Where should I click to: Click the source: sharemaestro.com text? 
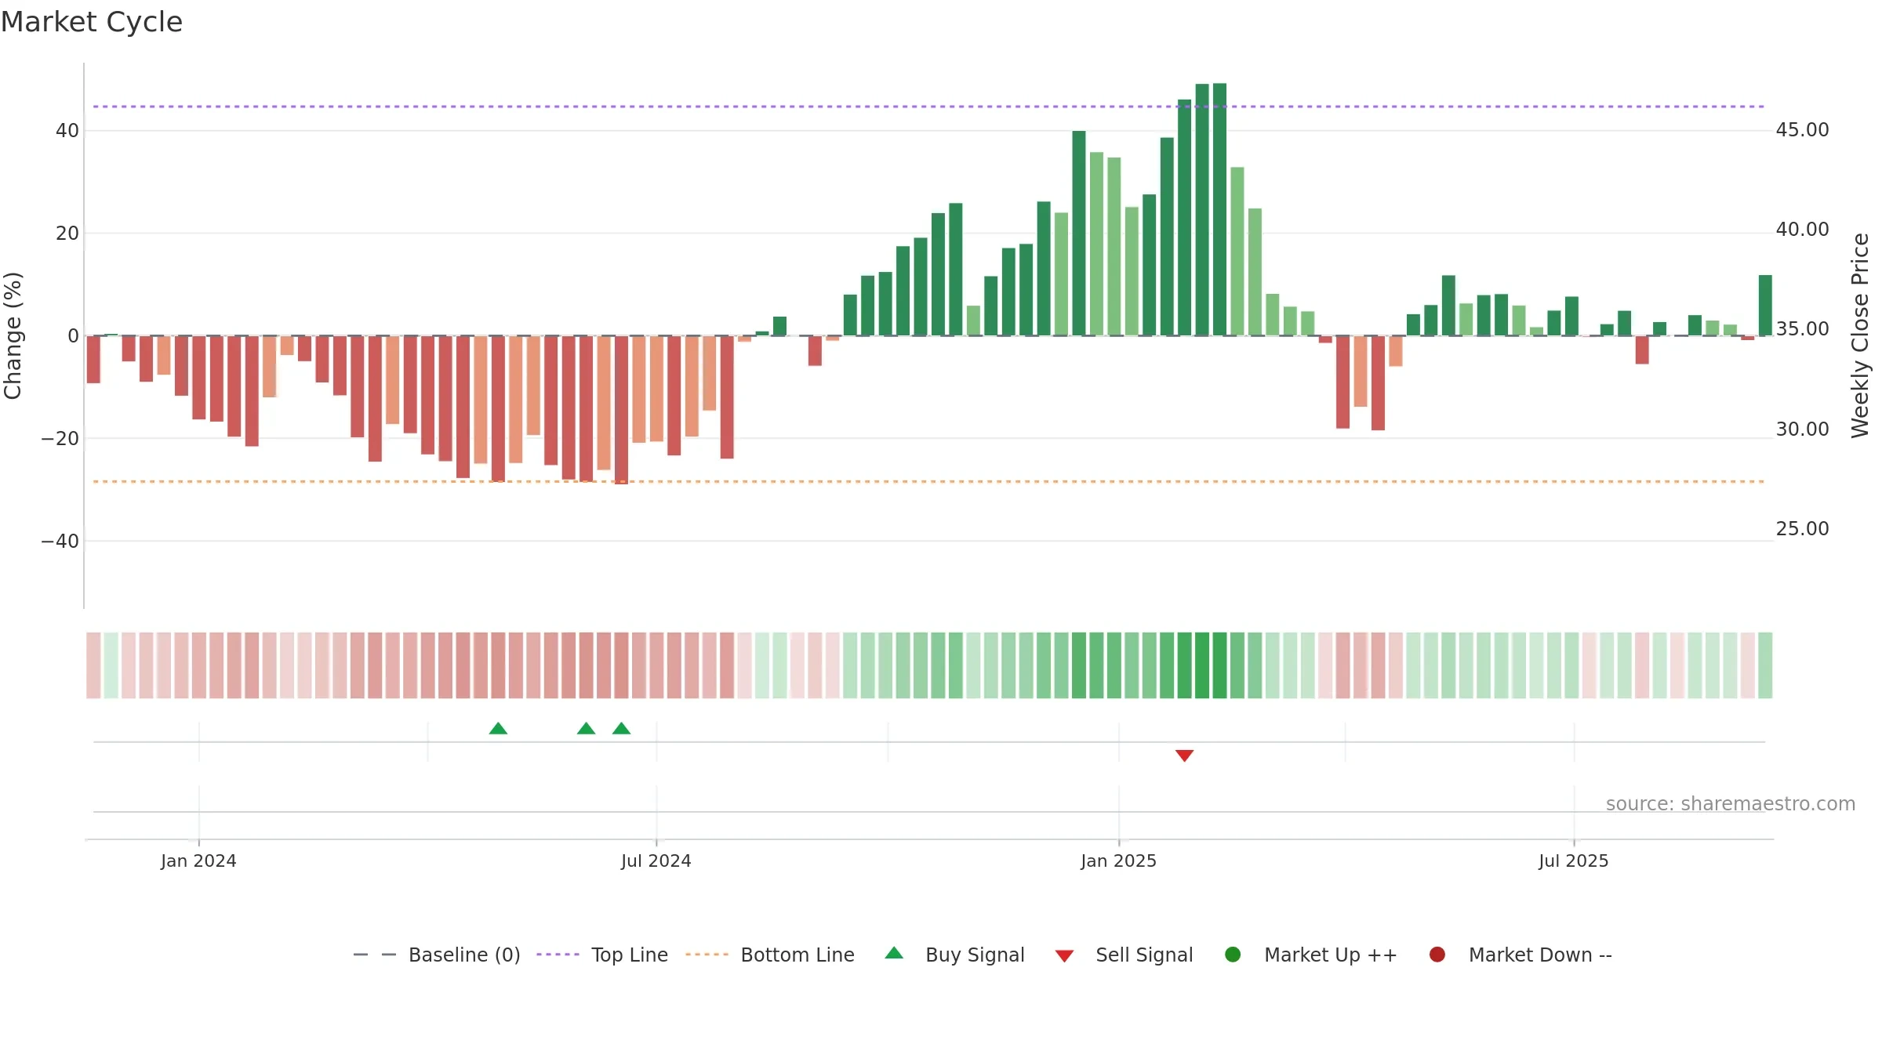[1731, 803]
